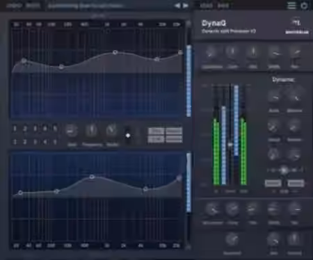Select band 4 in upper number row
Viewport: 313px width, 260px height.
[x=45, y=129]
